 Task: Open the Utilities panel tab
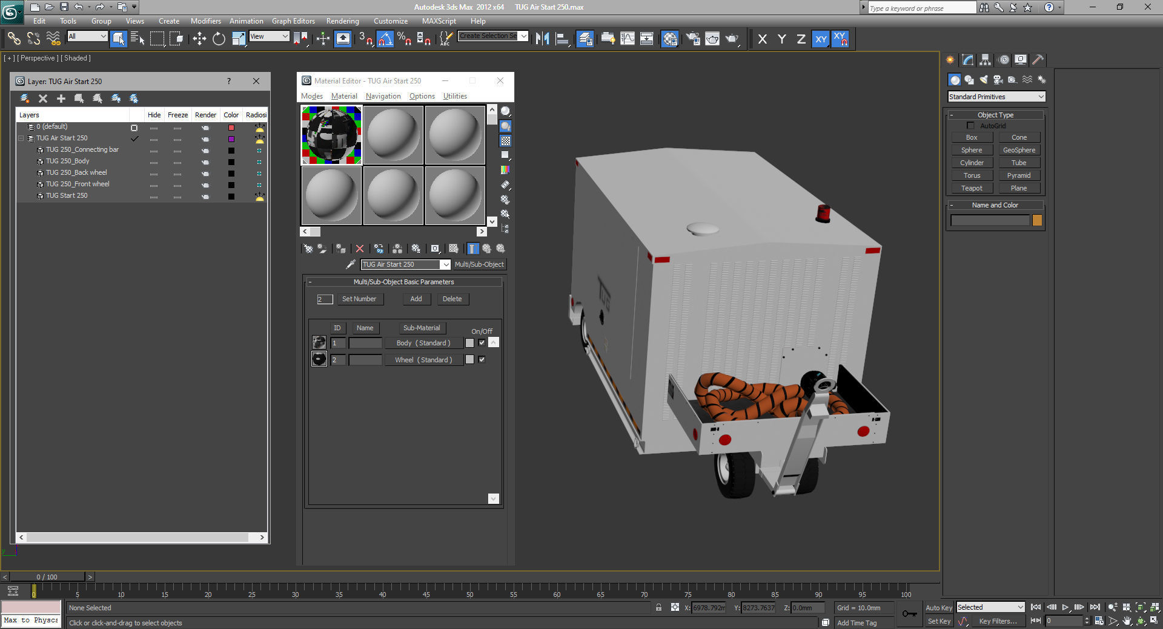tap(1038, 59)
